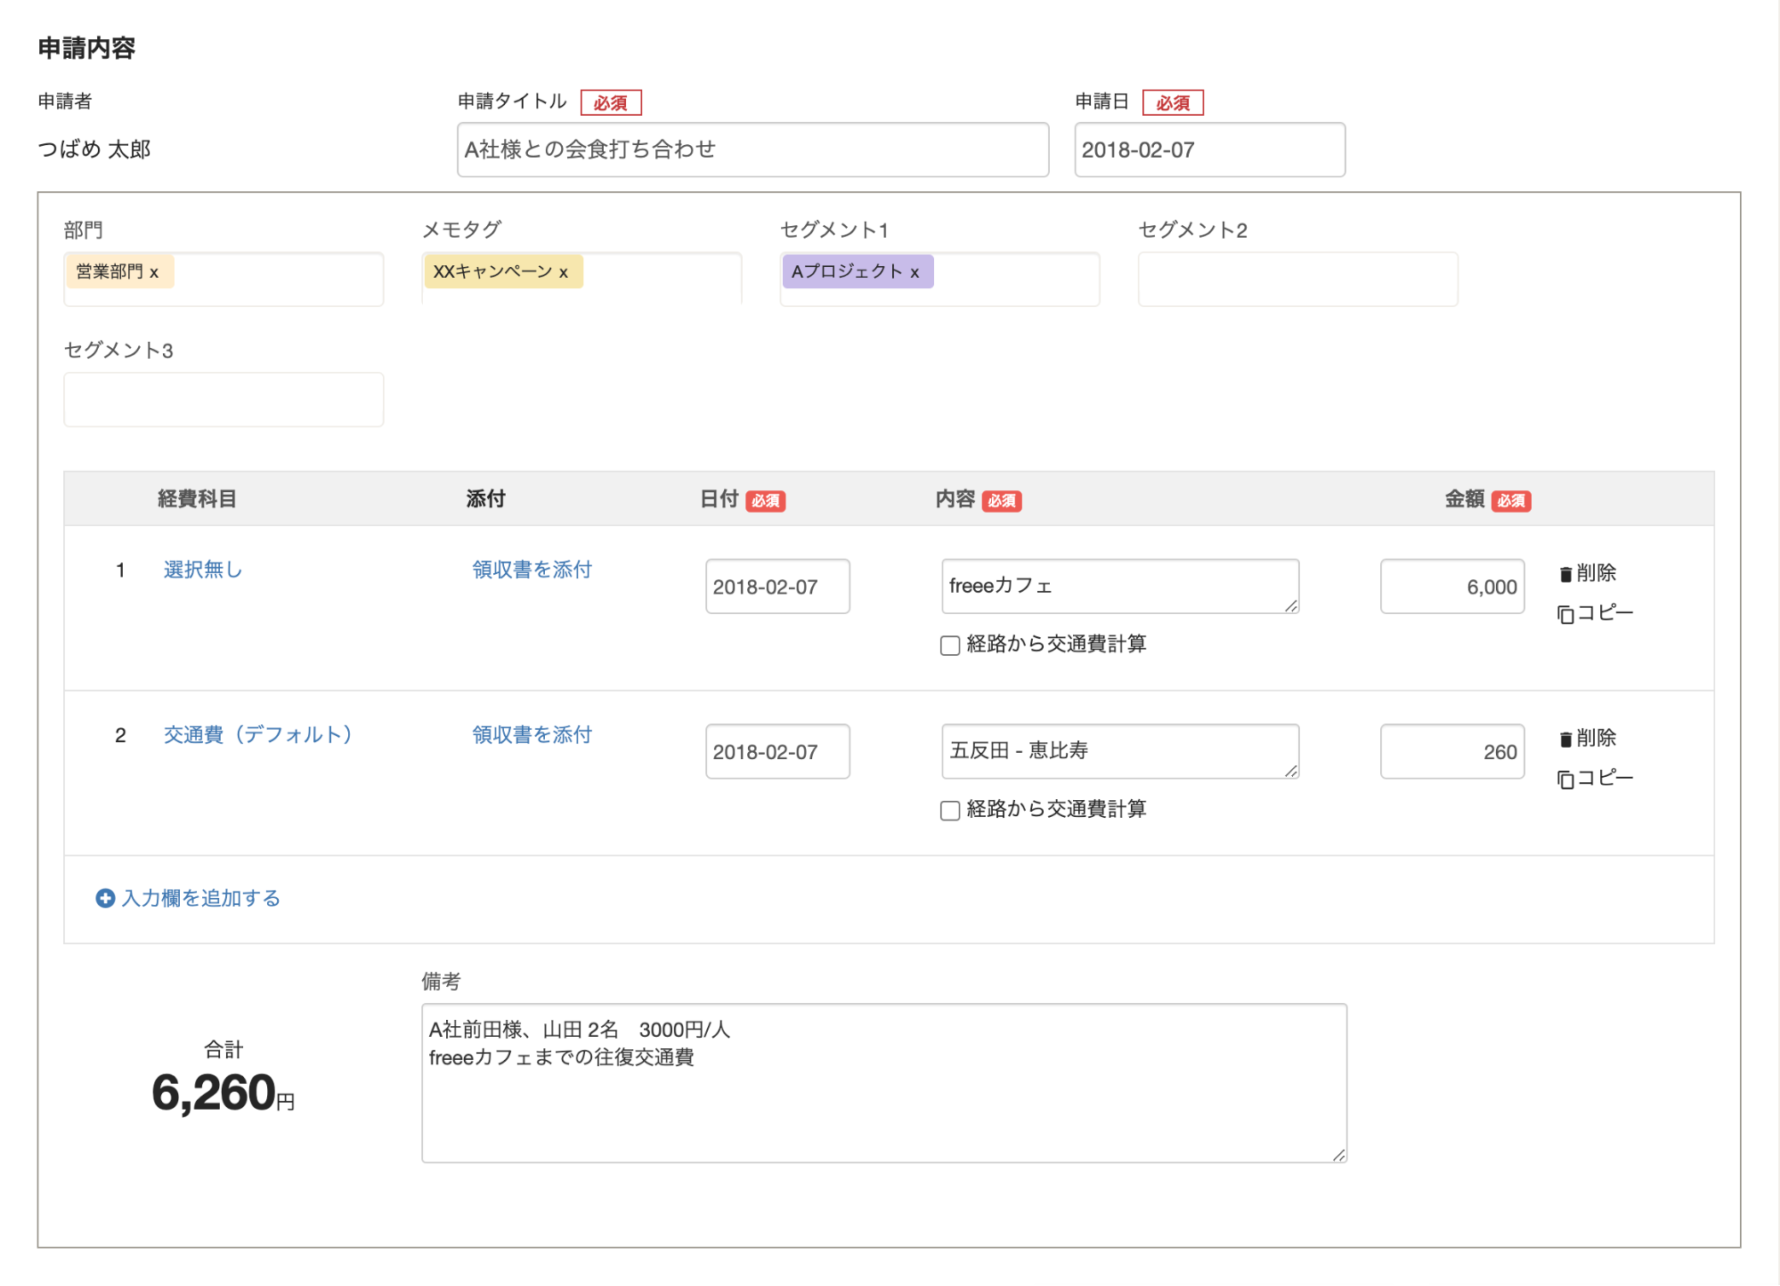Click the 金額 column header
This screenshot has width=1780, height=1286.
1464,499
